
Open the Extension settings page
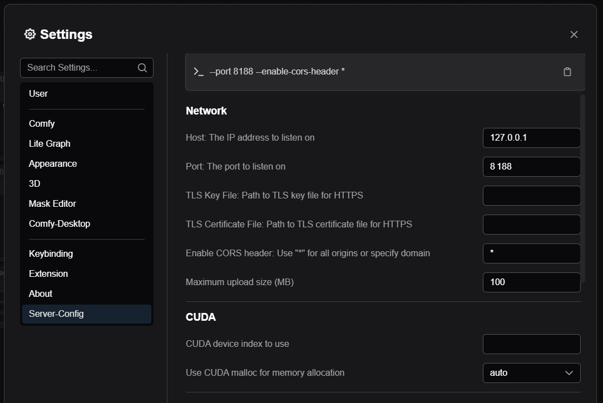pyautogui.click(x=48, y=273)
